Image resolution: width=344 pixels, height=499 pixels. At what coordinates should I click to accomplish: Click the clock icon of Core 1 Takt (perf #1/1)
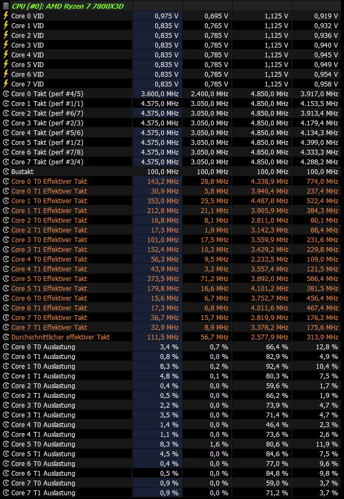5,103
